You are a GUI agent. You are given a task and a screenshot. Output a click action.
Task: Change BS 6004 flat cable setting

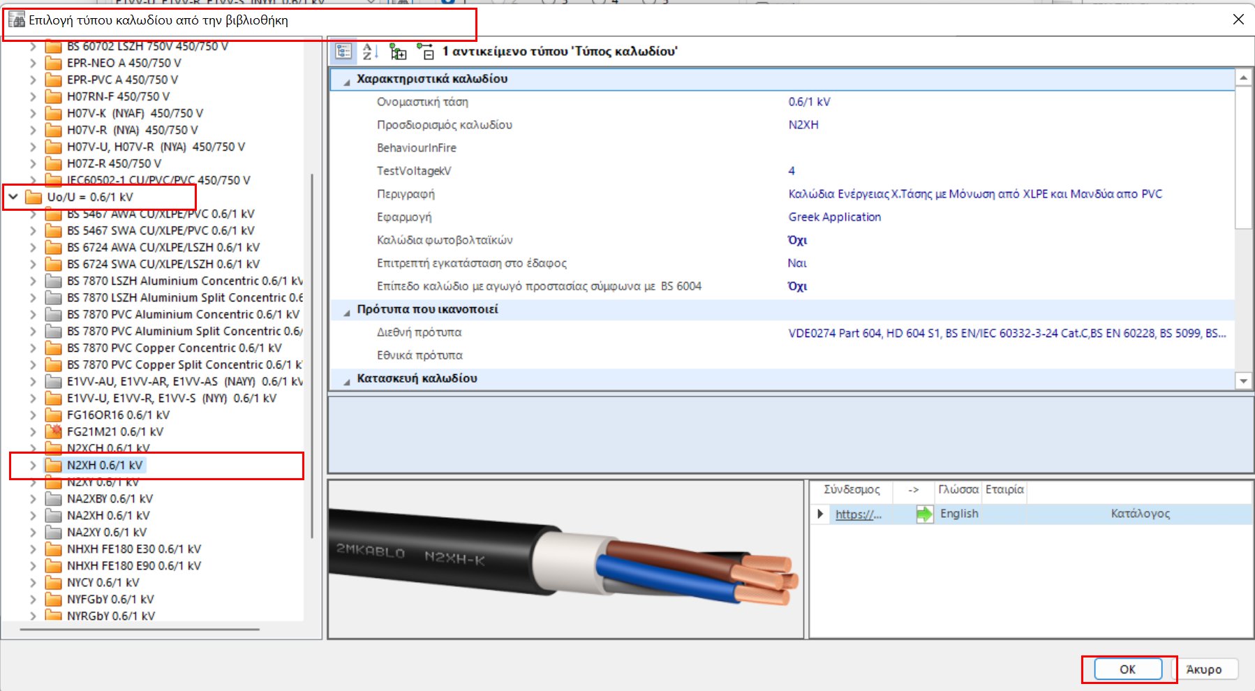[x=798, y=286]
